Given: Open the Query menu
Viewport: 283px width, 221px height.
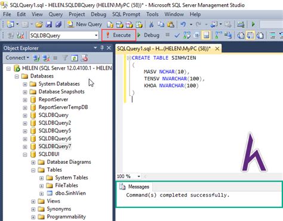Looking at the screenshot, I should point(56,14).
